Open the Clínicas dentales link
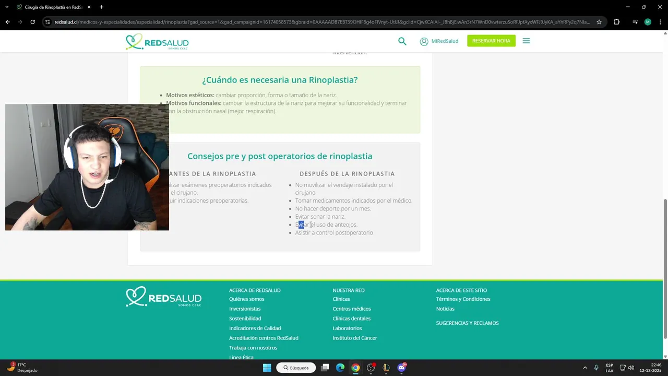668x376 pixels. click(x=351, y=319)
